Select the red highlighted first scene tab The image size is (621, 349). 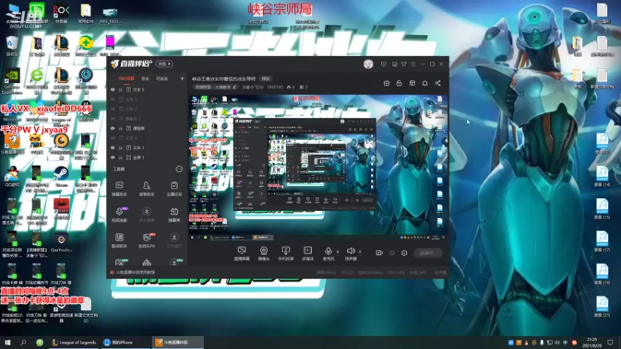[127, 79]
